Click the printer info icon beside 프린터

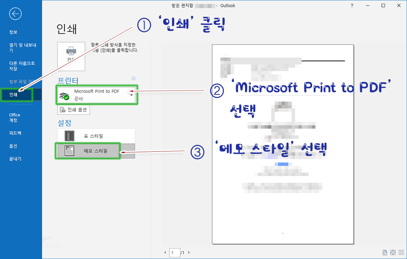coord(133,78)
